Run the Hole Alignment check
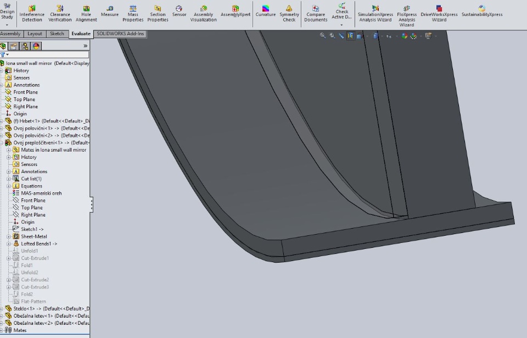 [86, 14]
